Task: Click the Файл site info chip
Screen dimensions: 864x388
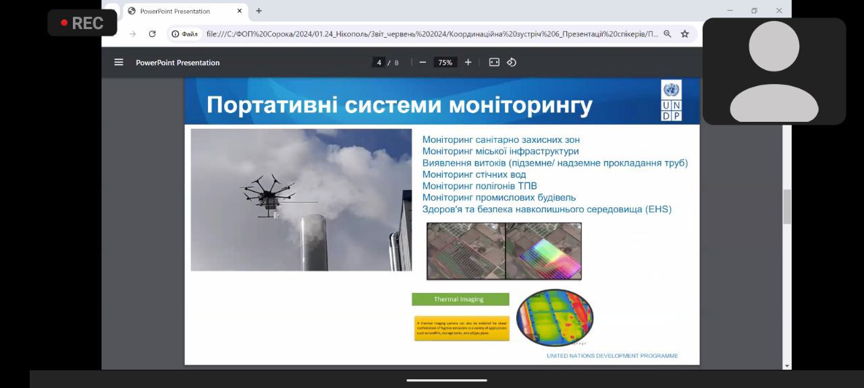Action: 185,34
